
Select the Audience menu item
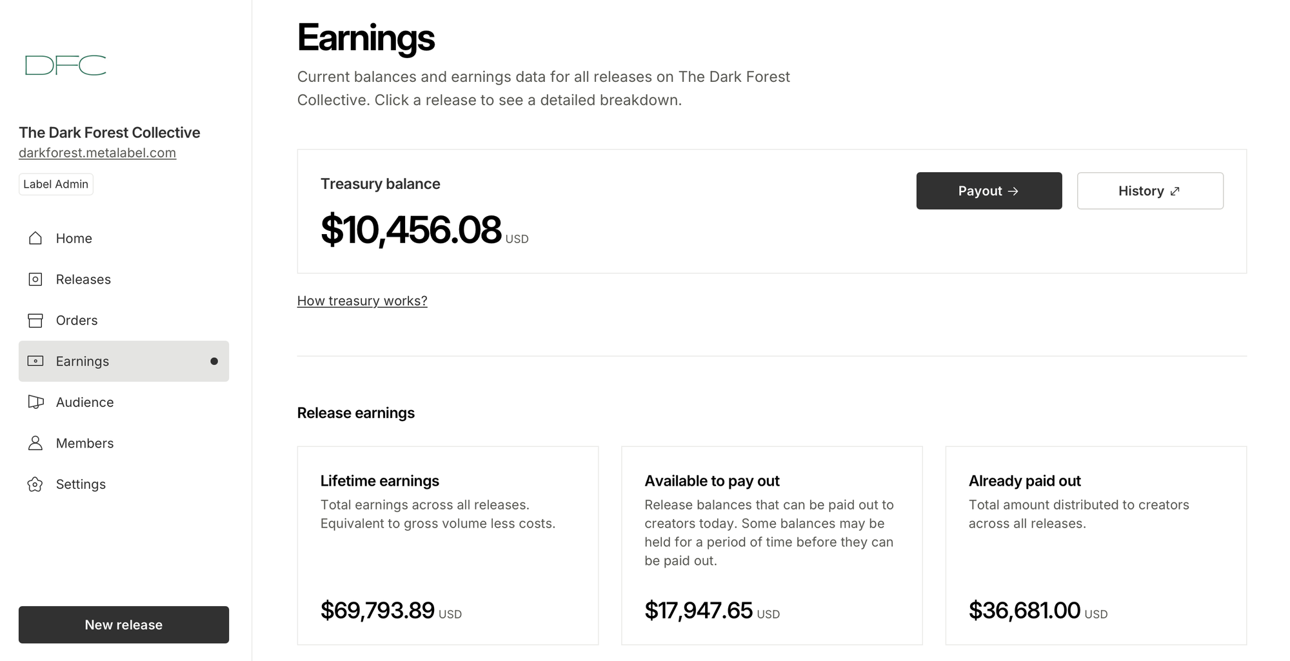(84, 402)
